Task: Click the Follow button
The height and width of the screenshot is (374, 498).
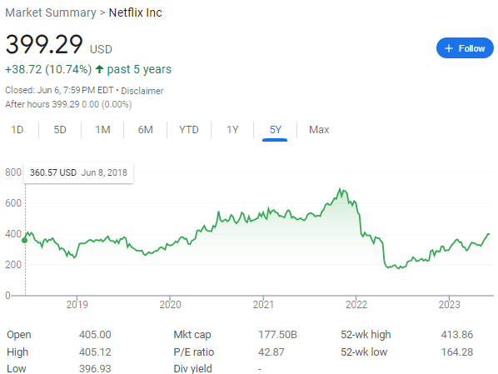Action: (x=465, y=48)
